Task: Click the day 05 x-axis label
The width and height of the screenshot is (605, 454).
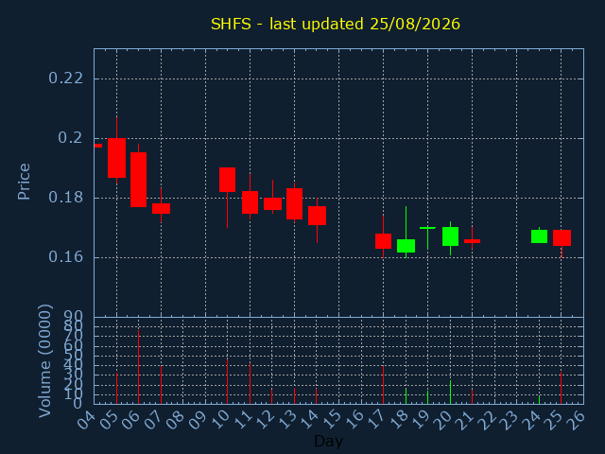Action: click(109, 420)
